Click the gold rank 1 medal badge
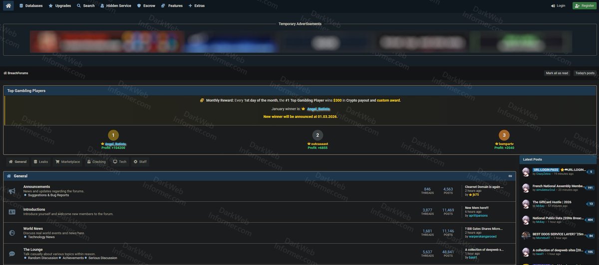The width and height of the screenshot is (599, 265). [113, 135]
